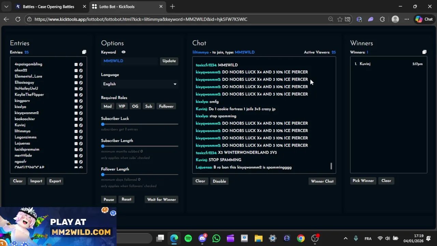The width and height of the screenshot is (437, 246).
Task: Ban entry Kuvinj with the block icon
Action: click(81, 125)
